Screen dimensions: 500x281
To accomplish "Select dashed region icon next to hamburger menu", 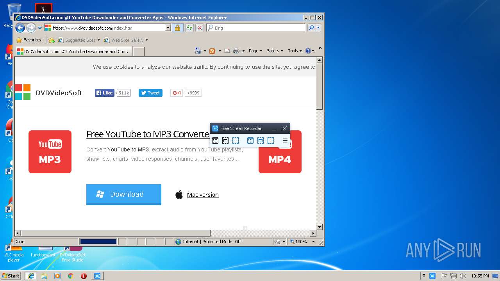I will [x=271, y=140].
